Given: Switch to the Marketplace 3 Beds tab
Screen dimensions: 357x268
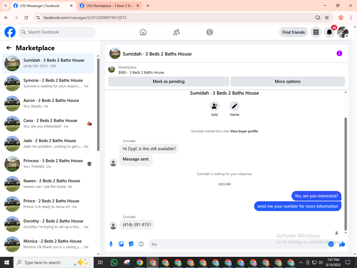Looking at the screenshot, I should tap(109, 6).
